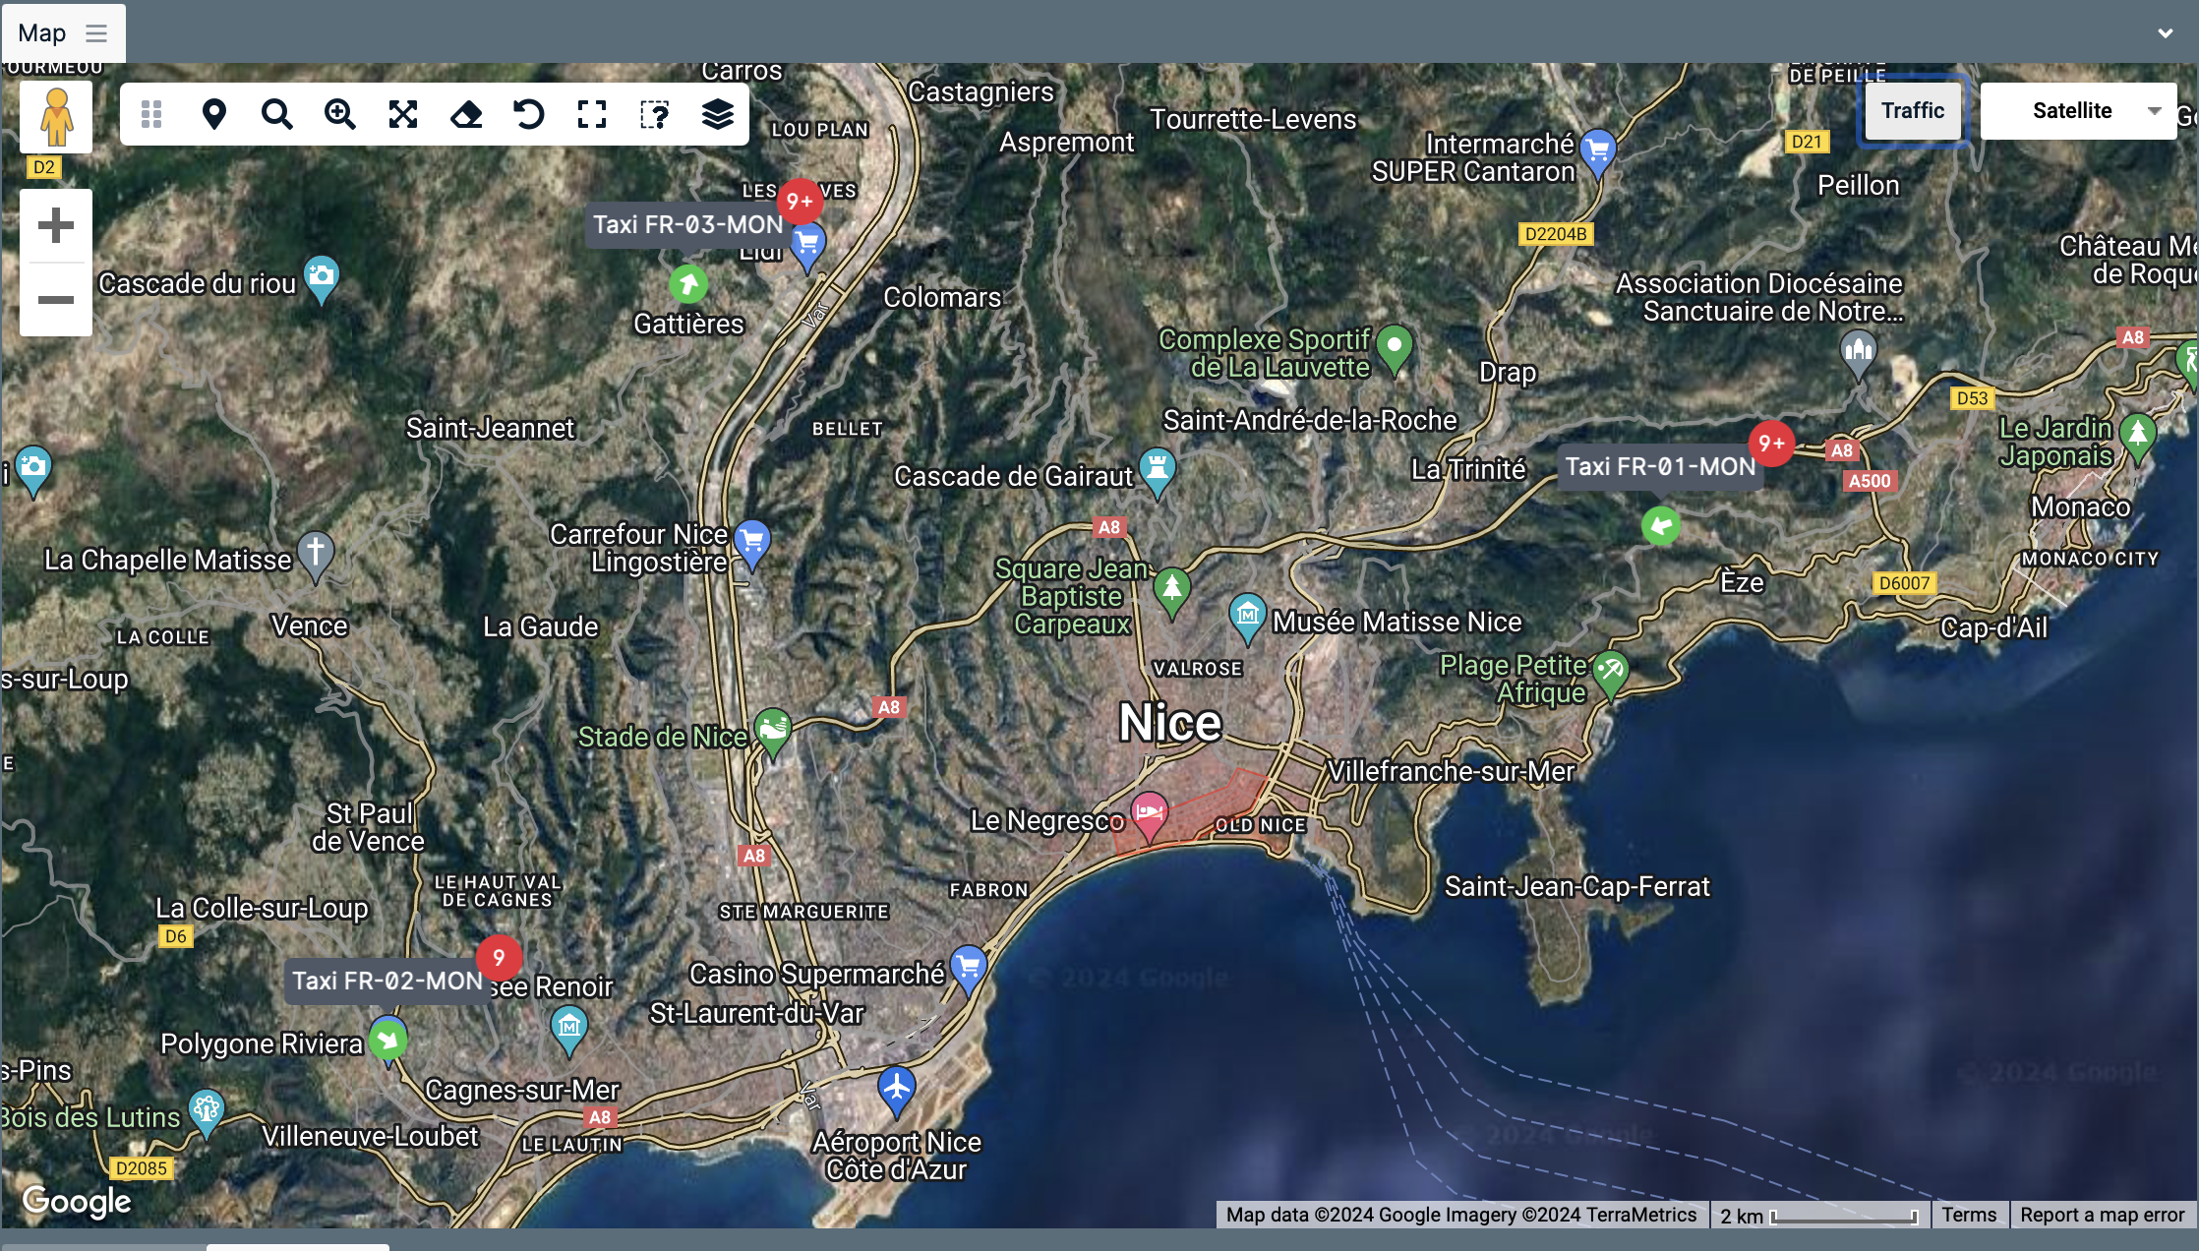Click the Aéroport Nice airplane pin
Screen dimensions: 2199x1251
(897, 1091)
